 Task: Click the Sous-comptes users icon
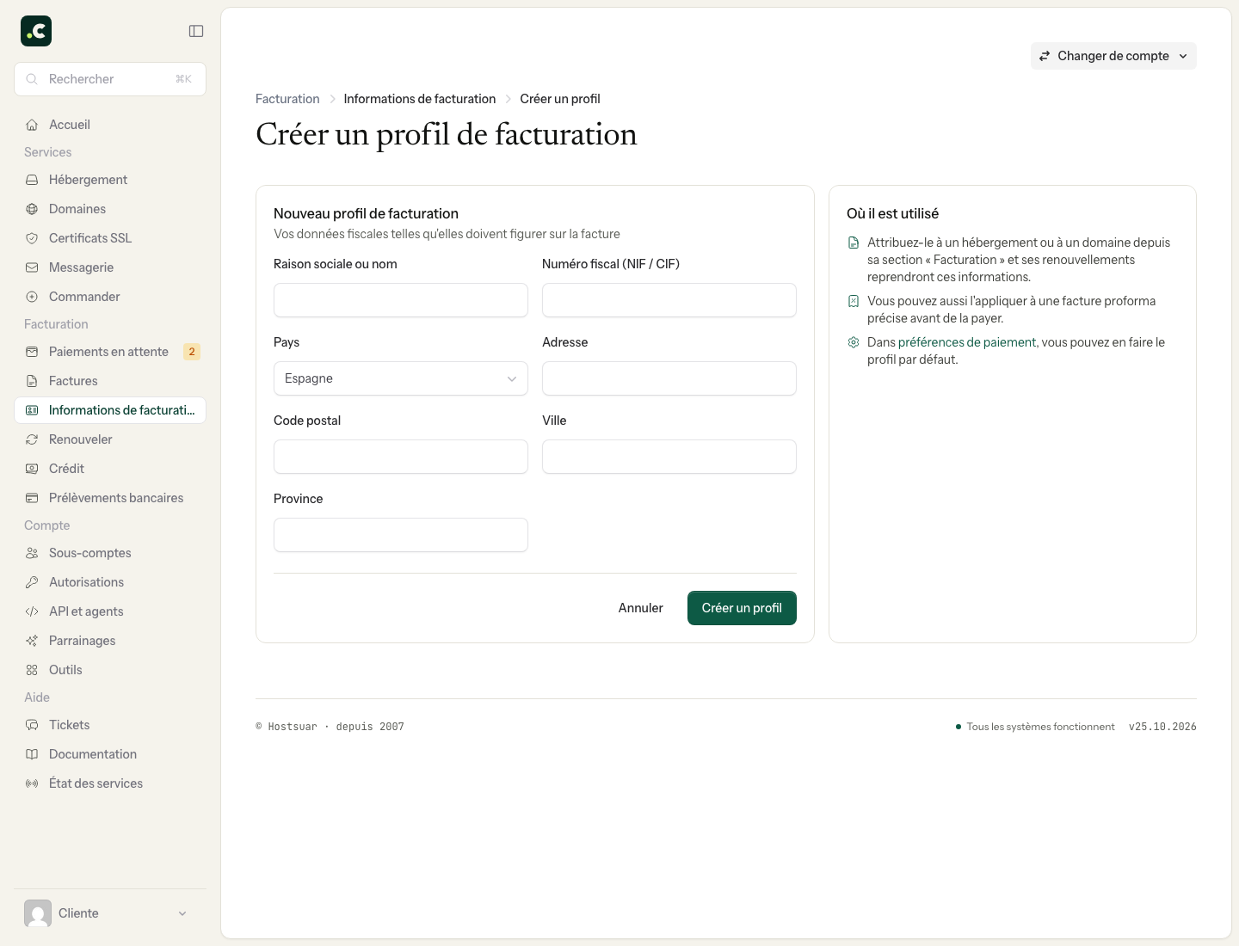tap(32, 553)
